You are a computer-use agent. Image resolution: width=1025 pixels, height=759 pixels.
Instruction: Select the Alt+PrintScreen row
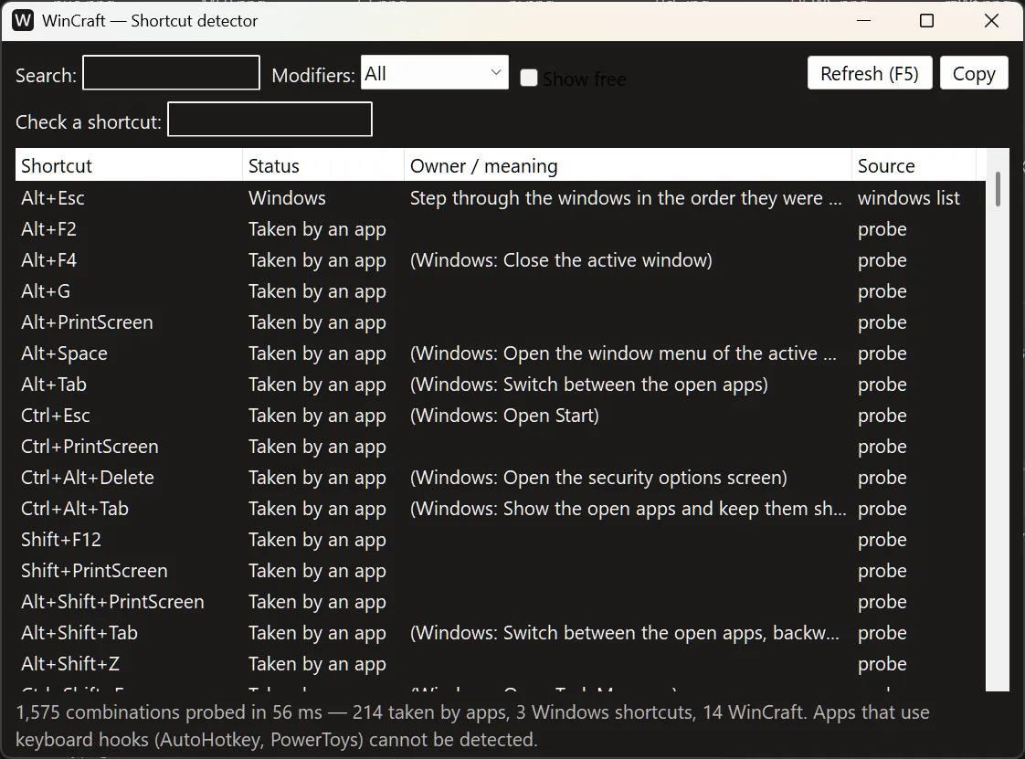(500, 322)
